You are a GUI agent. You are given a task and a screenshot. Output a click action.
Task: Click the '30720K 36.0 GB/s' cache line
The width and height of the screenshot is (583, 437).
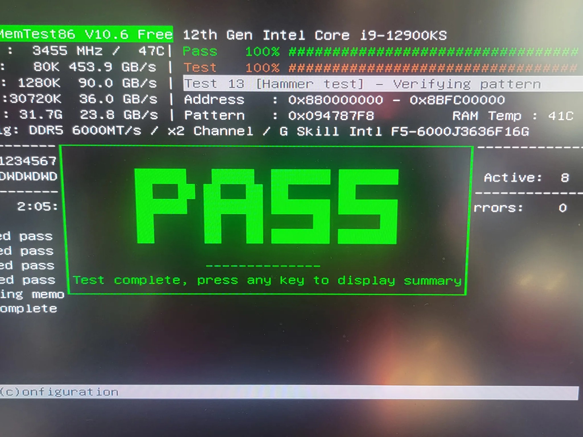point(83,99)
